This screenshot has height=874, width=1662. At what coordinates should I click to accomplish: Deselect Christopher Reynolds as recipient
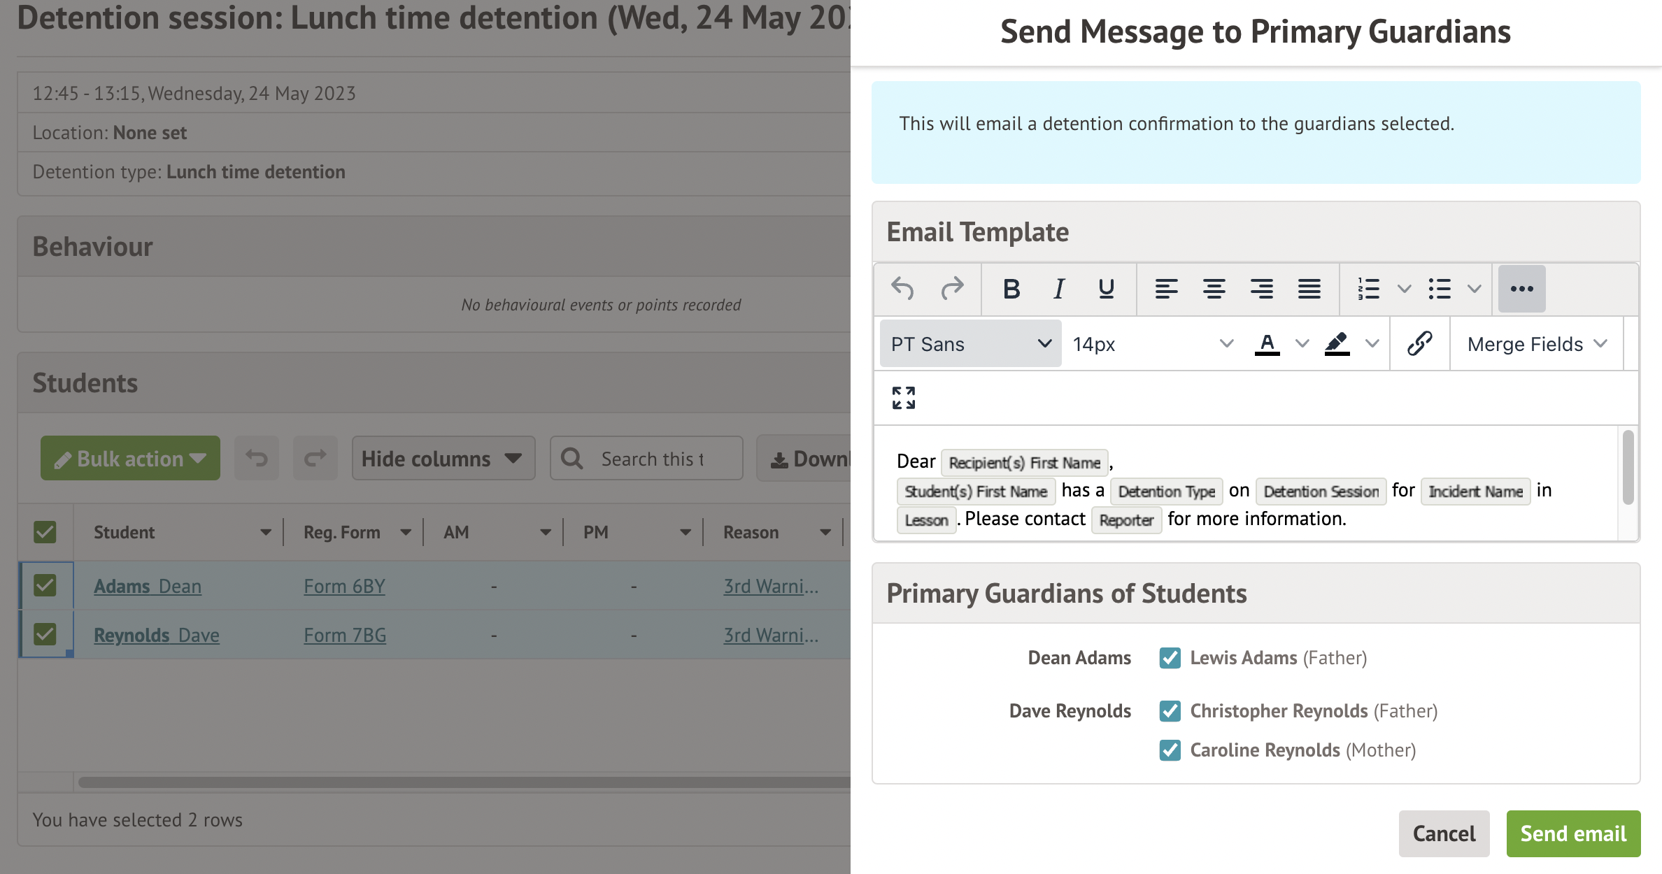(1170, 711)
